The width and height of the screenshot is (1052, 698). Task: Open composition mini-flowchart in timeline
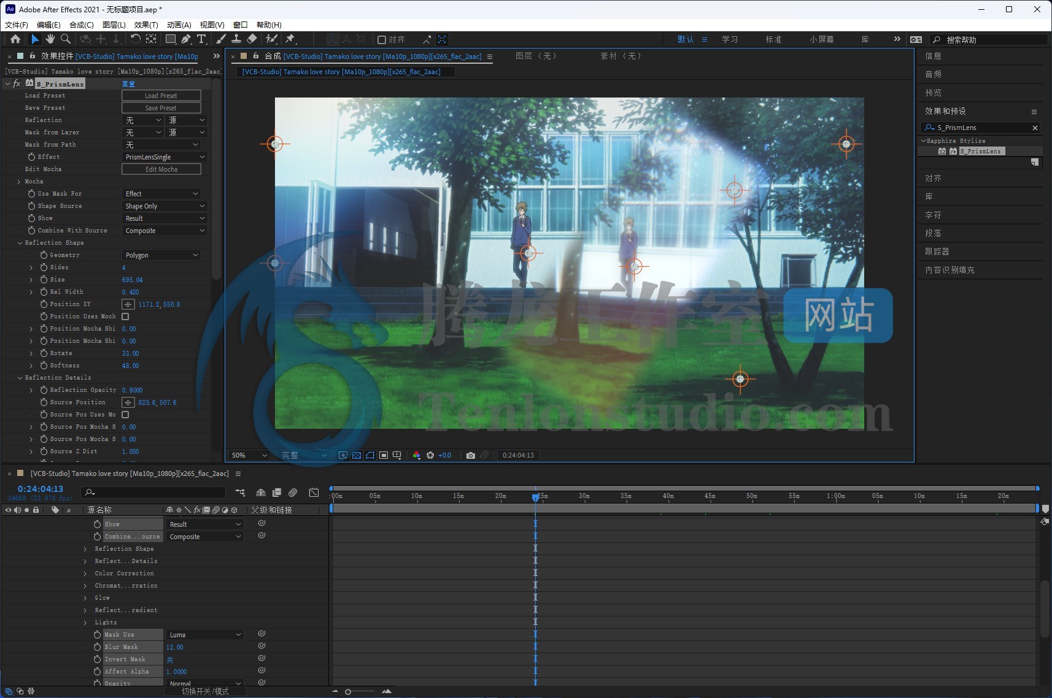tap(240, 493)
